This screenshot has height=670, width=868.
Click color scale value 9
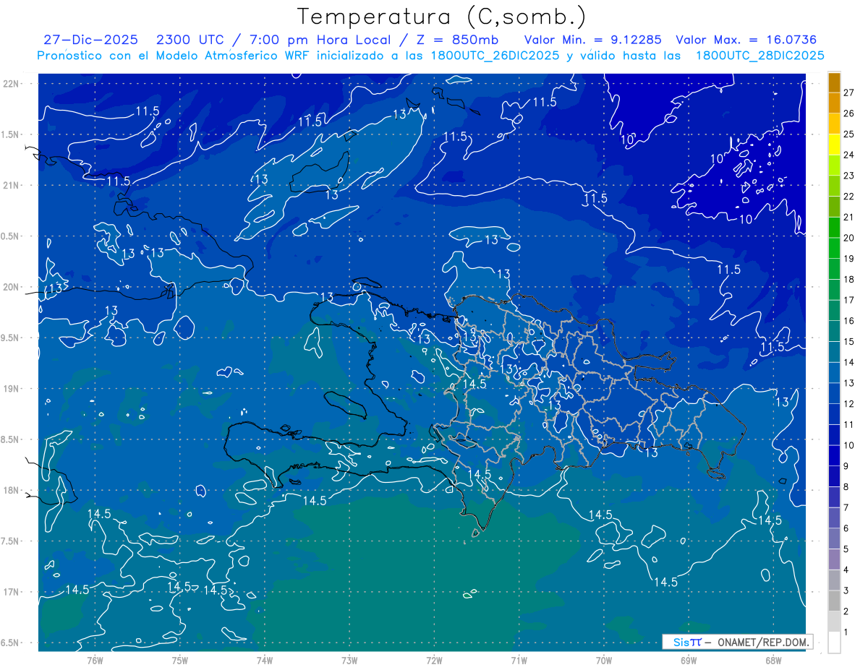pyautogui.click(x=847, y=466)
